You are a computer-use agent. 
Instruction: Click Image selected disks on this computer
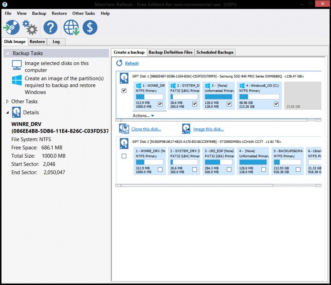[x=57, y=66]
